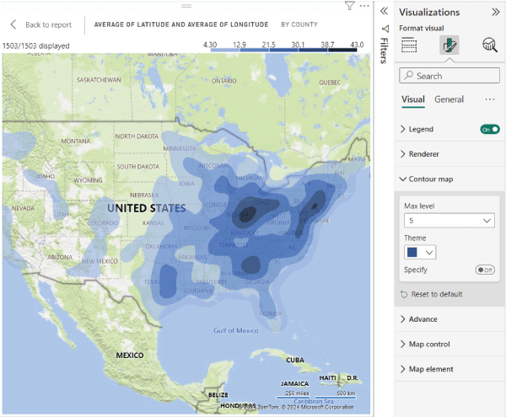506x417 pixels.
Task: Click the 'UNITED STATES' map label
Action: [147, 208]
